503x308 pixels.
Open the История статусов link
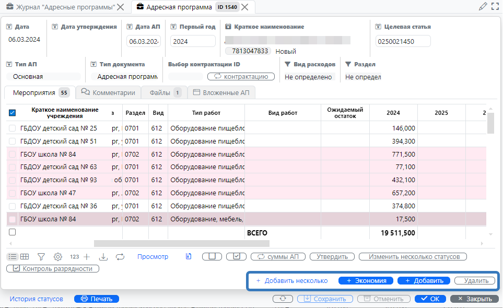point(36,299)
